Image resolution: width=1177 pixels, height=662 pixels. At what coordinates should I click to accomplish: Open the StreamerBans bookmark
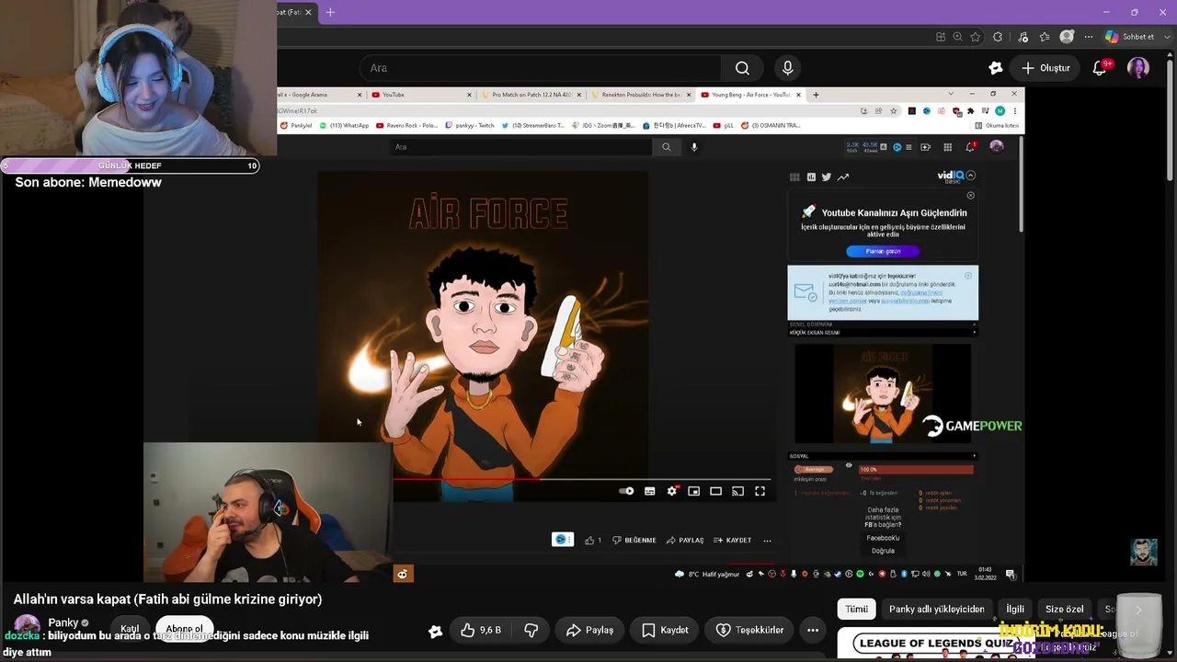pos(534,125)
